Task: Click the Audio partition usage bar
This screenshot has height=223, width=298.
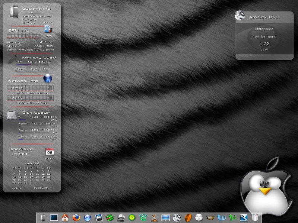Action: (x=34, y=133)
